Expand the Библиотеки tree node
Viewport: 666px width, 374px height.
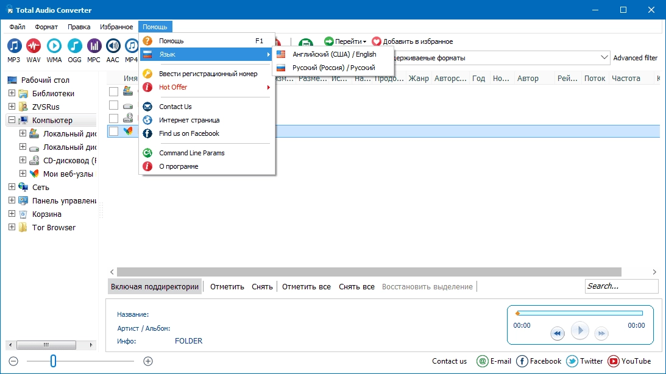coord(12,93)
